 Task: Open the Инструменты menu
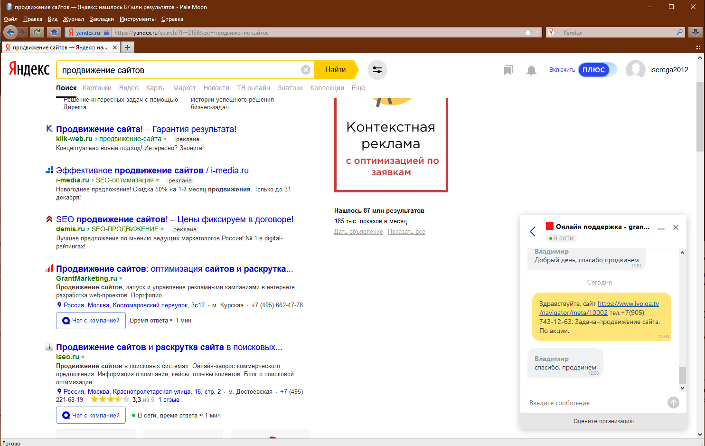coord(138,19)
